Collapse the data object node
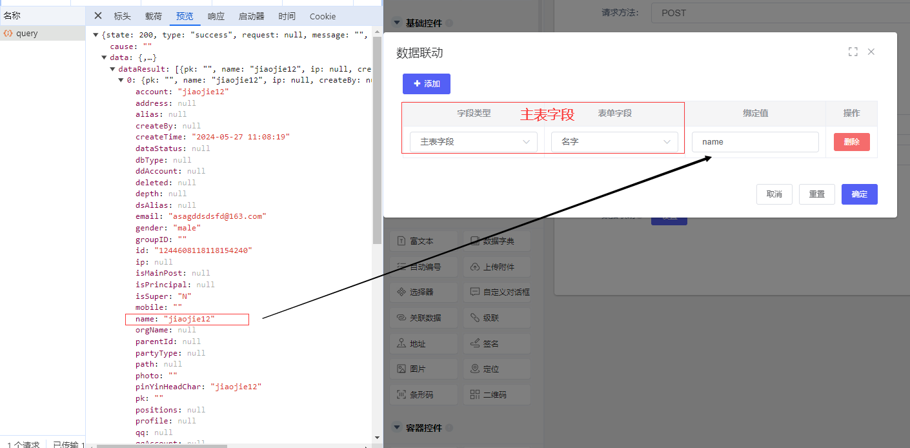The image size is (910, 448). [x=105, y=58]
